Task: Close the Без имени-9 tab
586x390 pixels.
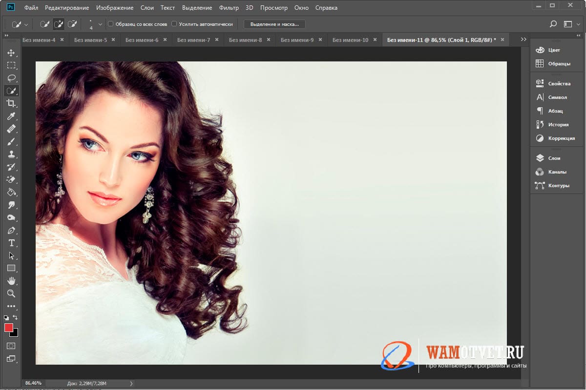Action: (x=320, y=40)
